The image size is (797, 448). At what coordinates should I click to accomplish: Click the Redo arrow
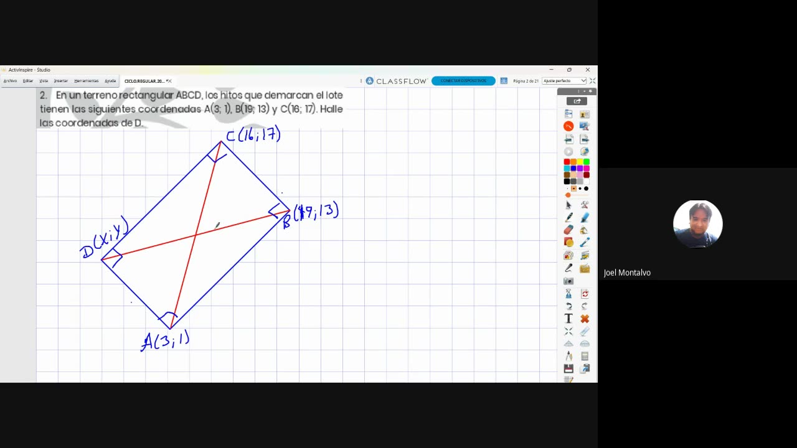click(x=585, y=306)
